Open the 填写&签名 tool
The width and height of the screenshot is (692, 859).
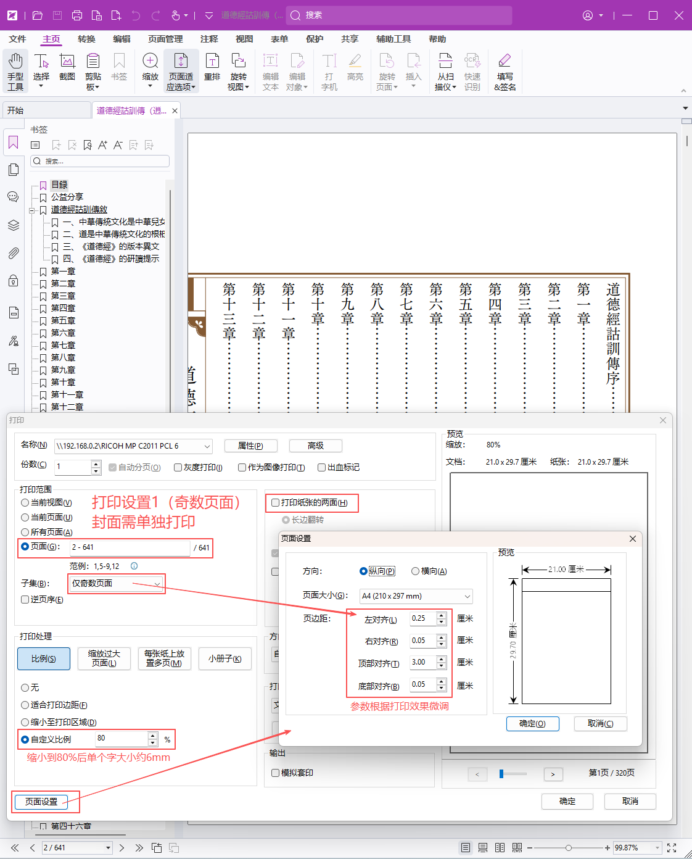pyautogui.click(x=505, y=70)
